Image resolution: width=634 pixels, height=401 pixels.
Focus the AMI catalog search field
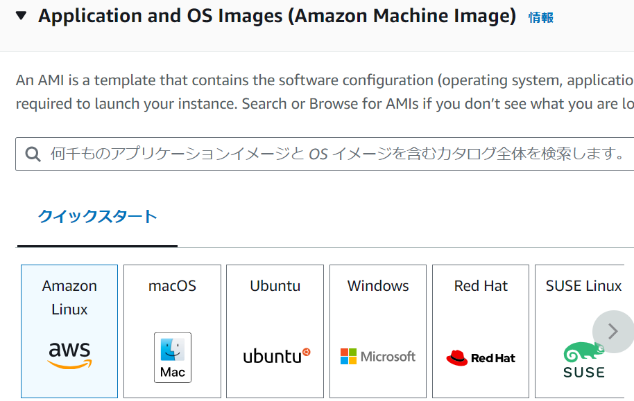333,154
